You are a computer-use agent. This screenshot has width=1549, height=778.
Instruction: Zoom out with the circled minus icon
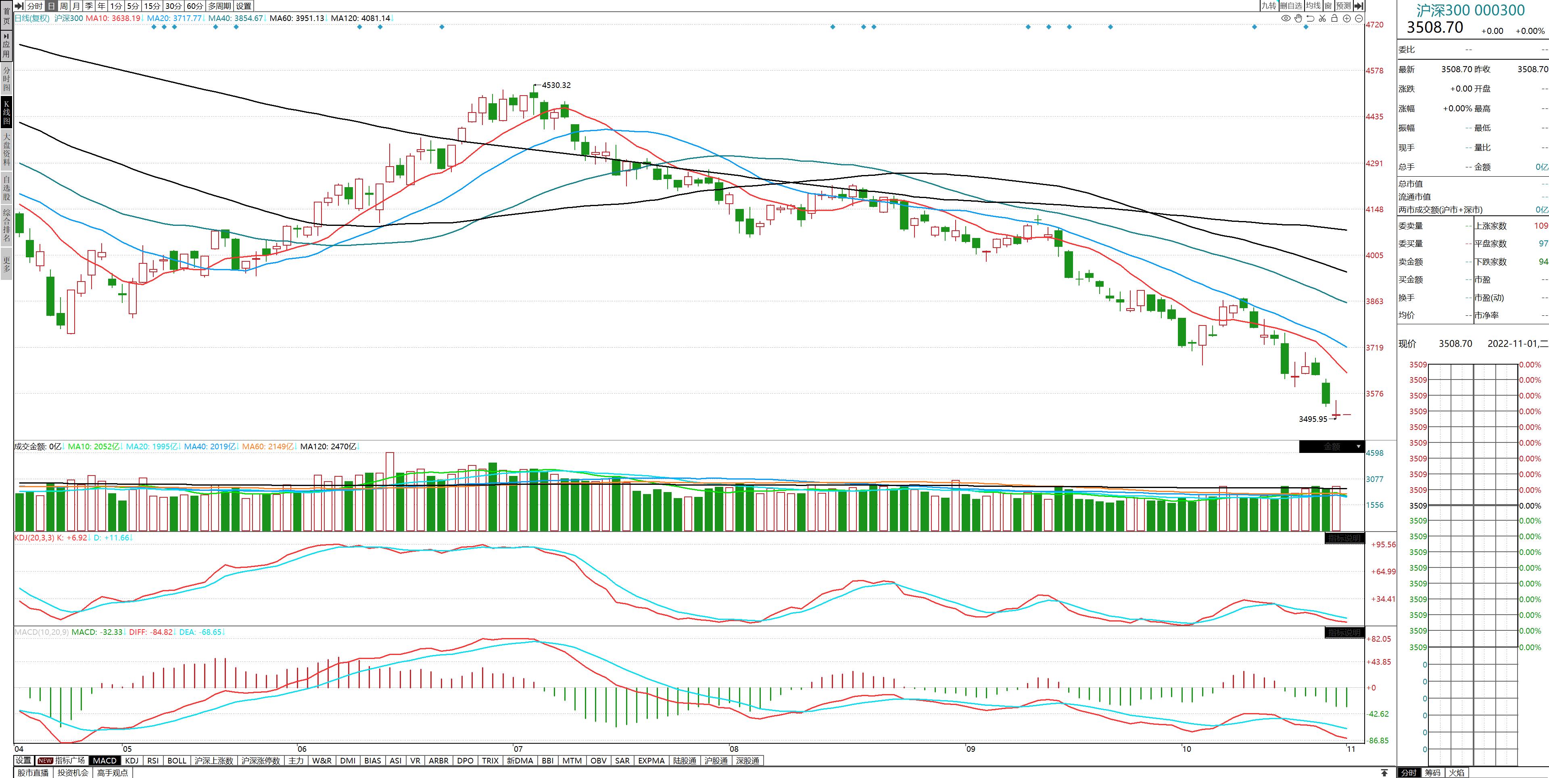(1359, 19)
